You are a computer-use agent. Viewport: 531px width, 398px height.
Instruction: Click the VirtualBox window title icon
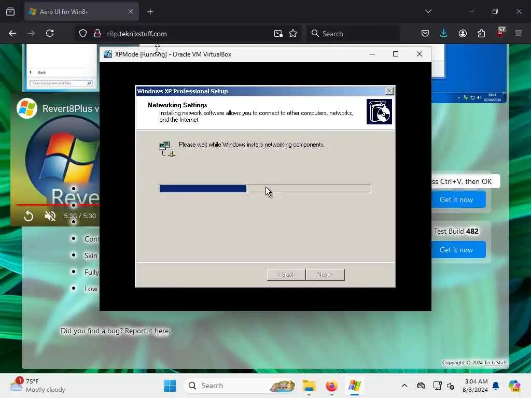pos(108,54)
